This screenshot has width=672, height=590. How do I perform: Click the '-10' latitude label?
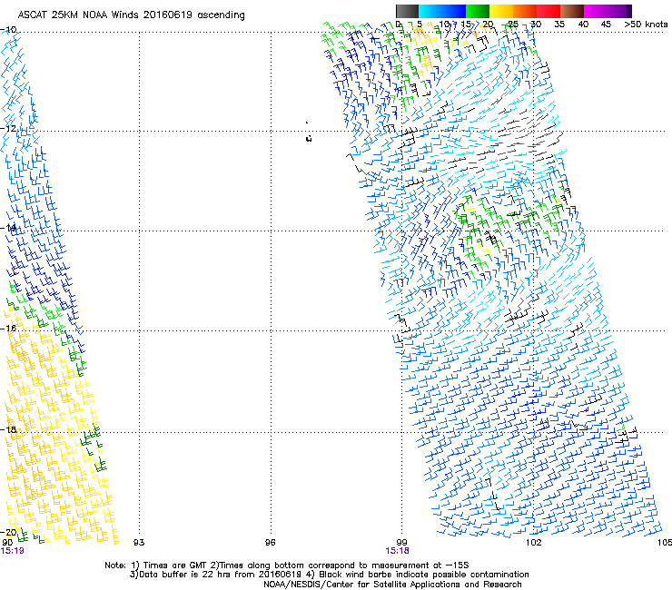tap(8, 30)
